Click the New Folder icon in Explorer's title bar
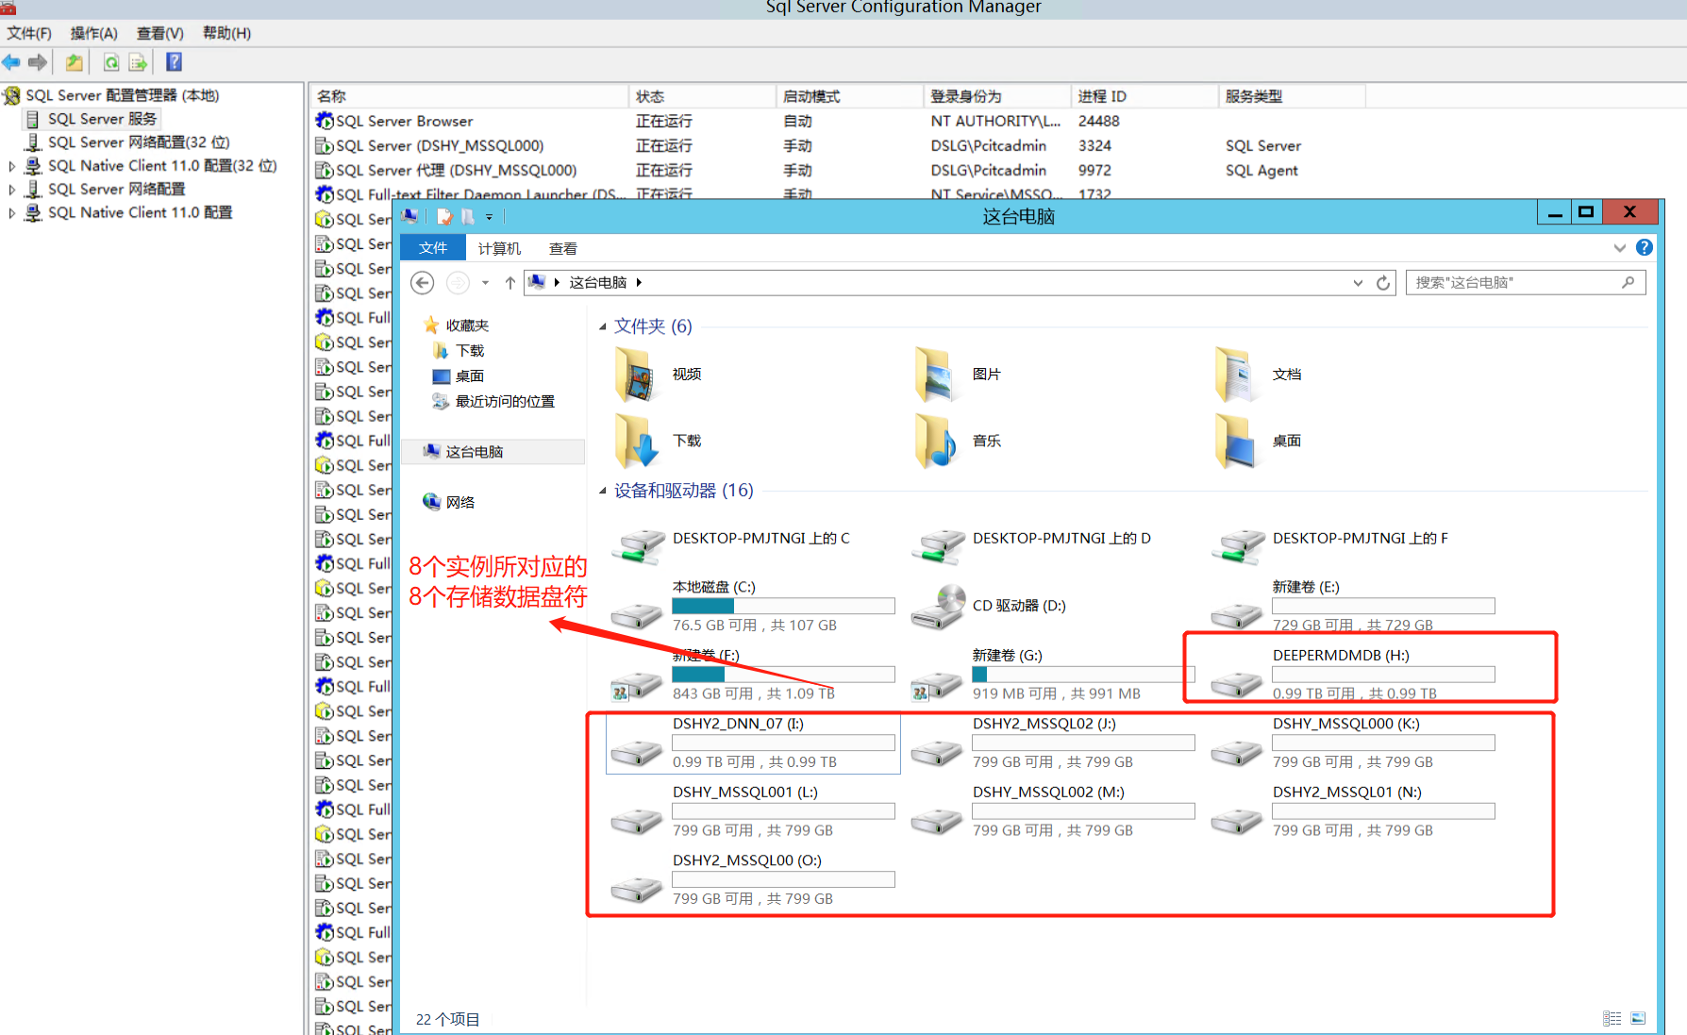This screenshot has width=1687, height=1035. pyautogui.click(x=468, y=216)
